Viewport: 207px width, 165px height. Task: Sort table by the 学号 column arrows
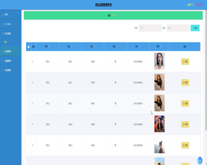click(49, 47)
